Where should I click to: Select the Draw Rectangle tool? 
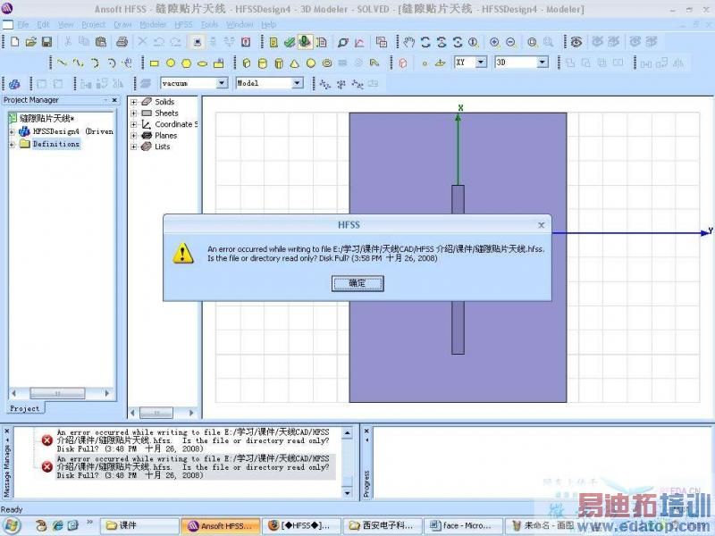click(x=154, y=63)
